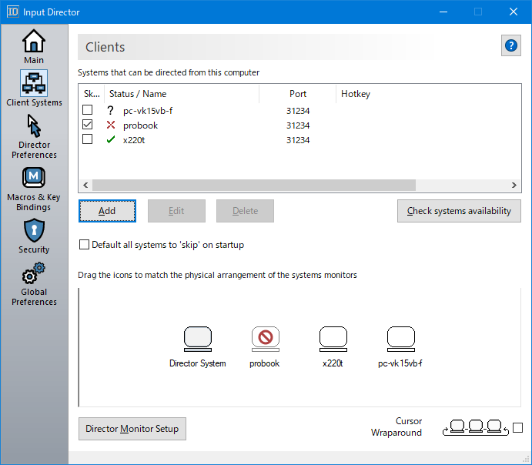The image size is (532, 465).
Task: Enable the Cursor Wraparound checkbox
Action: tap(517, 427)
